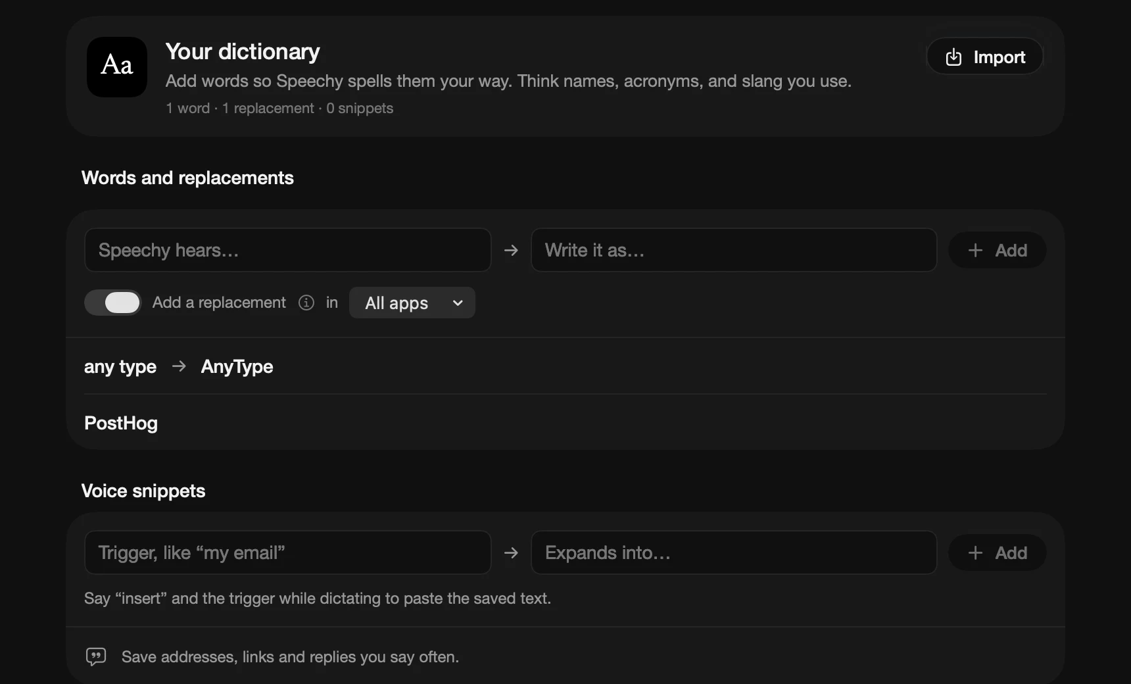Select the any type replacement row
This screenshot has width=1131, height=684.
(x=565, y=366)
